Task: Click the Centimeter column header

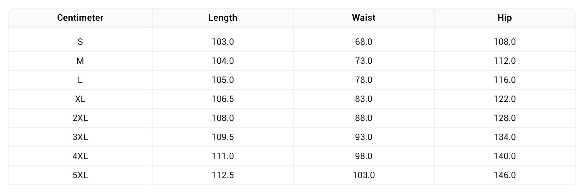Action: (80, 18)
